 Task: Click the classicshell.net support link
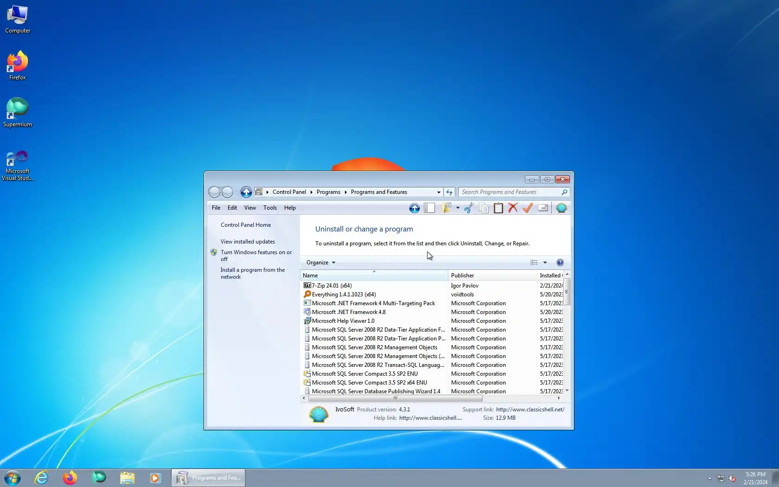click(530, 410)
